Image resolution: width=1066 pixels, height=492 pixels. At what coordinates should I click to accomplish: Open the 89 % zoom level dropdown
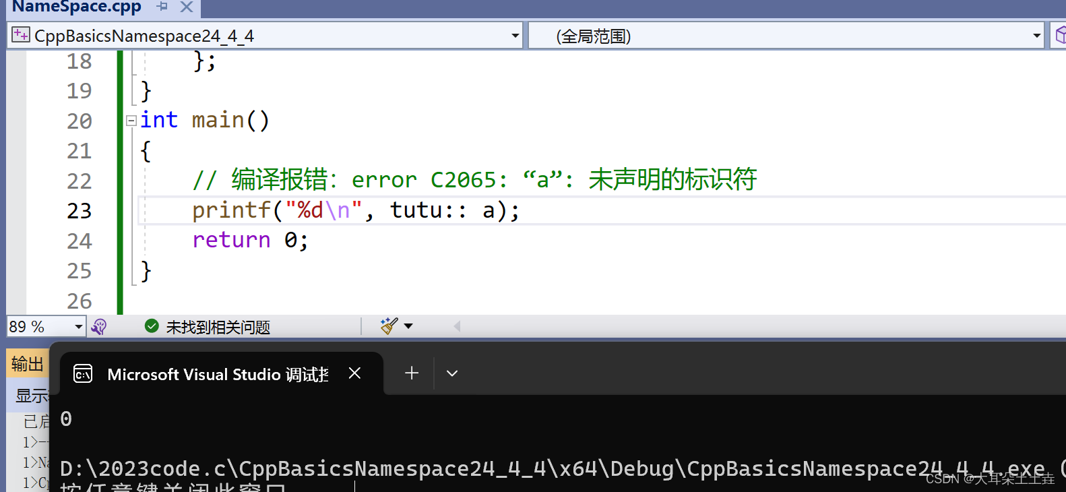[79, 327]
